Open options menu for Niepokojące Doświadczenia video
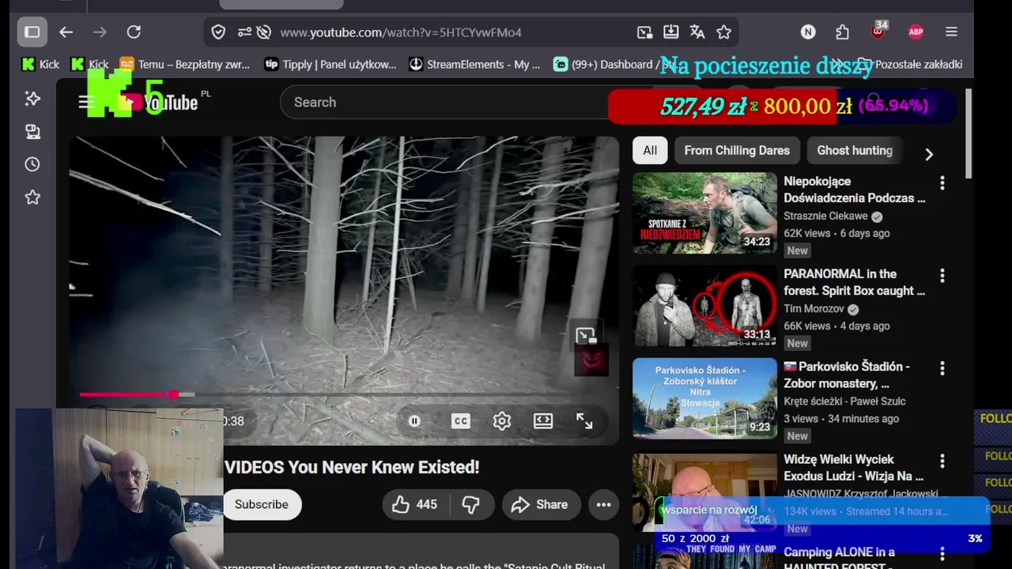The width and height of the screenshot is (1012, 569). point(942,183)
